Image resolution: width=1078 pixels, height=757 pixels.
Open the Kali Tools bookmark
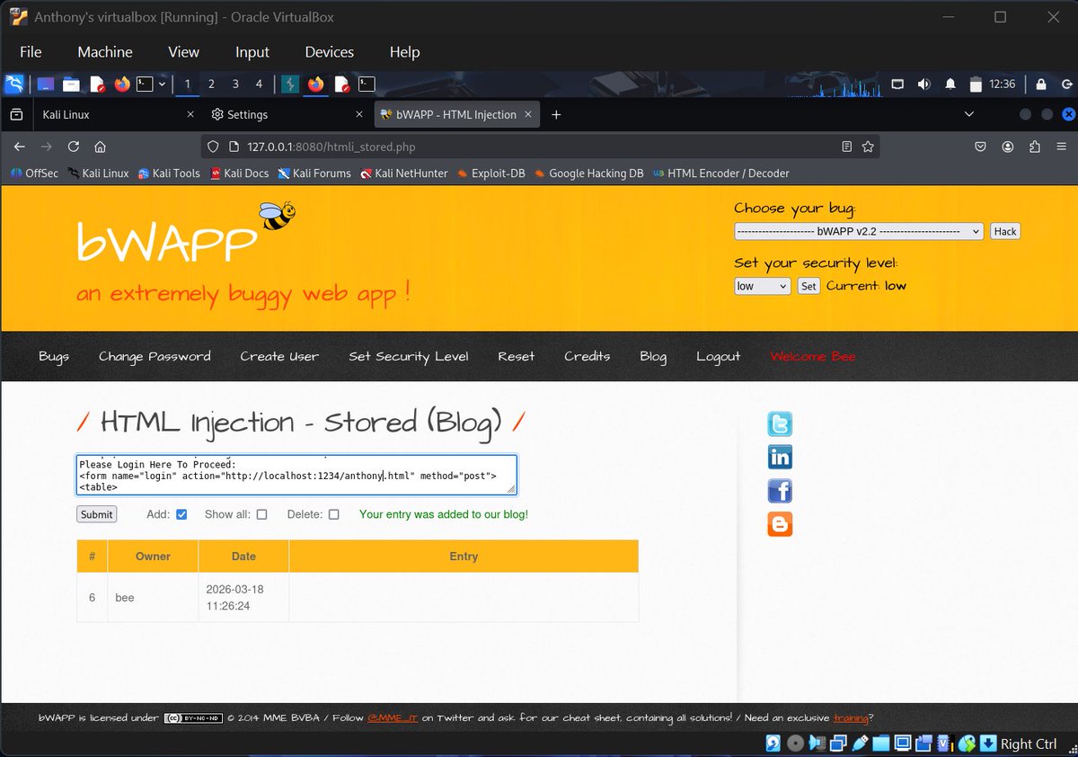coord(169,174)
